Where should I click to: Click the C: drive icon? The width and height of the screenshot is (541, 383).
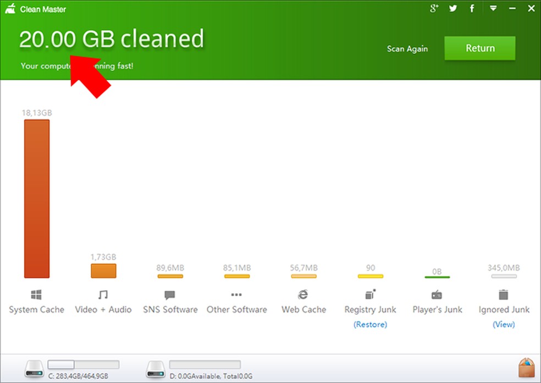pyautogui.click(x=35, y=369)
